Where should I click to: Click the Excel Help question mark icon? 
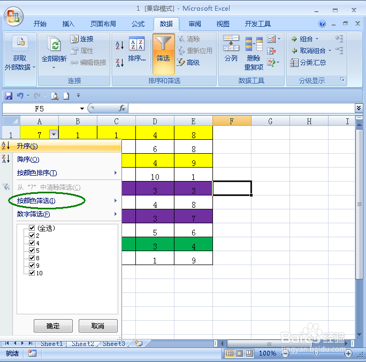click(x=322, y=24)
